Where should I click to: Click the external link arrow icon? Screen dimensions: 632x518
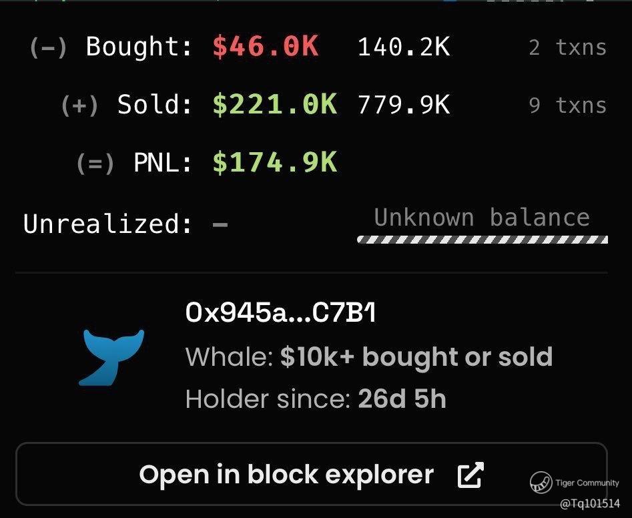[x=470, y=475]
